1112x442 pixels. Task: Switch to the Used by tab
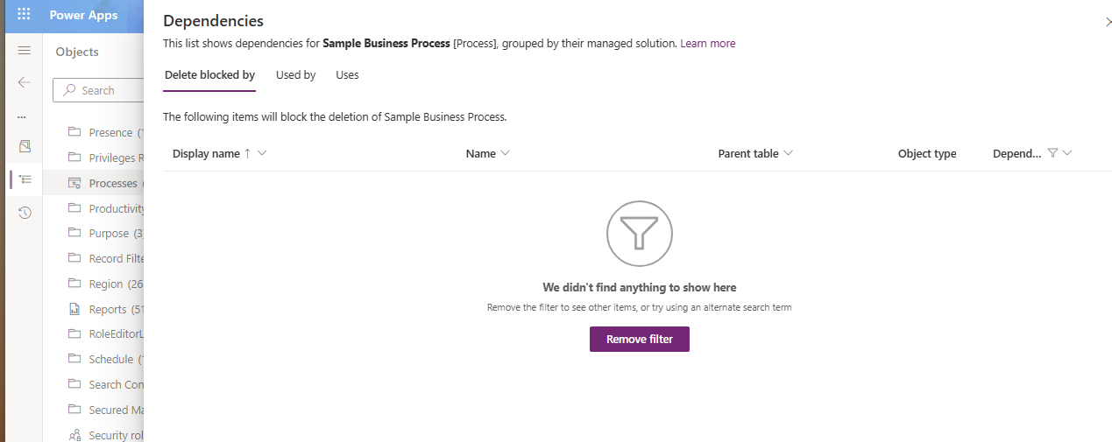[295, 75]
